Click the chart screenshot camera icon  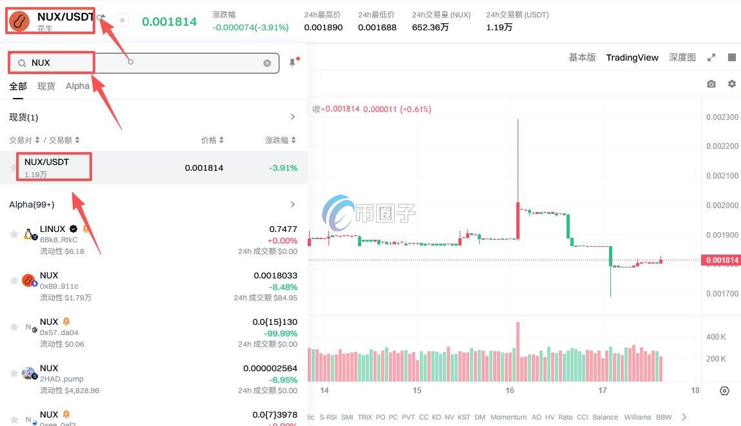click(711, 84)
